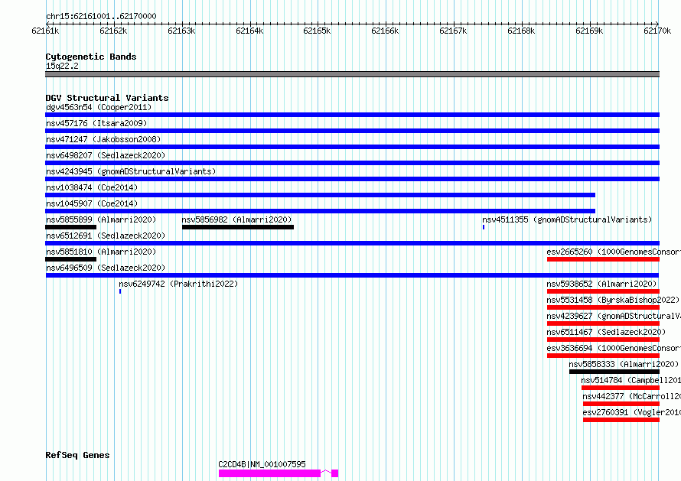681x481 pixels.
Task: Click red bar under nsv442377 (McCarroll)
Action: pyautogui.click(x=621, y=404)
